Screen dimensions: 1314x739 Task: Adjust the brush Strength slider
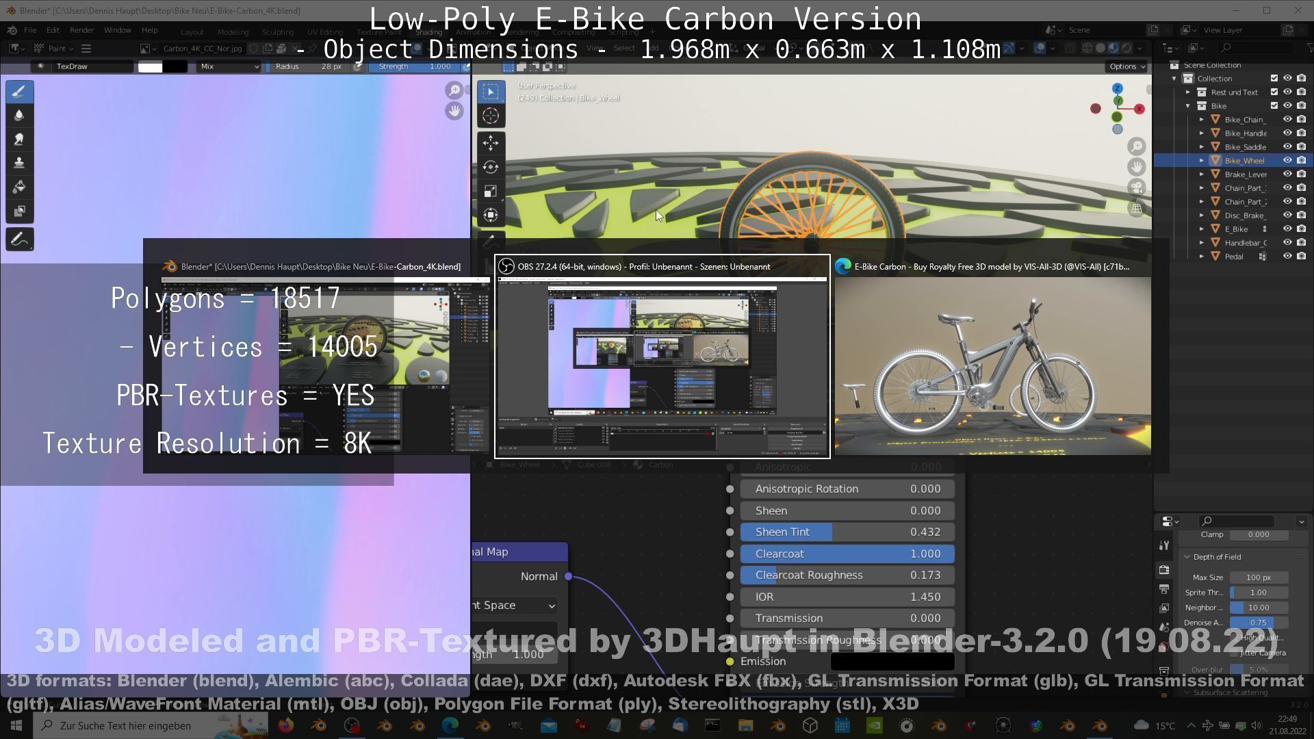415,66
